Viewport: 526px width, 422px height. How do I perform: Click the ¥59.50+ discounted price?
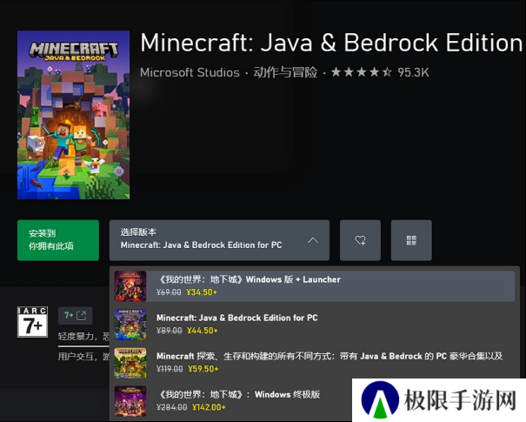point(203,369)
